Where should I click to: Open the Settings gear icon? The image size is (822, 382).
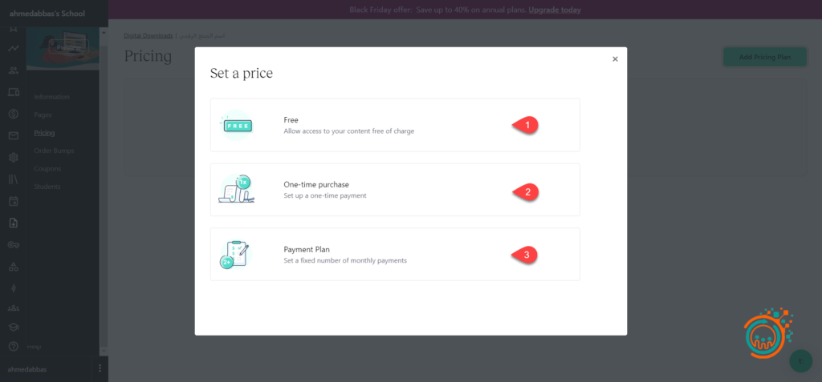click(13, 158)
